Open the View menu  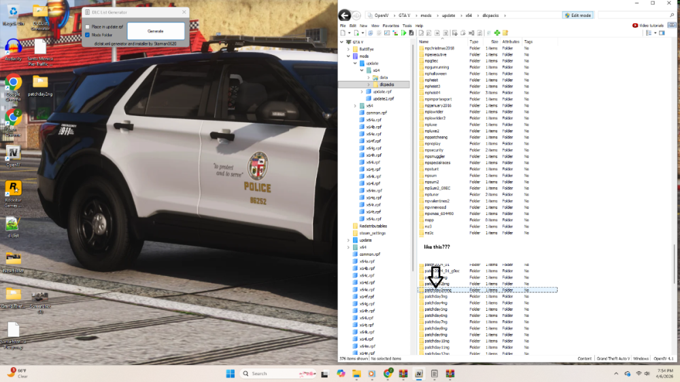click(375, 26)
